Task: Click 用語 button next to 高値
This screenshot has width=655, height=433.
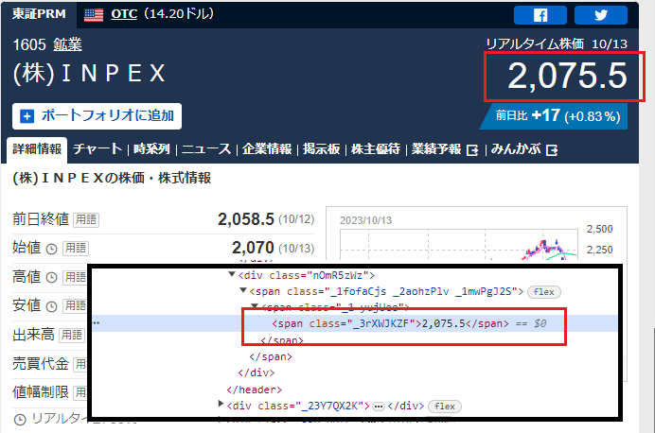Action: pyautogui.click(x=75, y=277)
